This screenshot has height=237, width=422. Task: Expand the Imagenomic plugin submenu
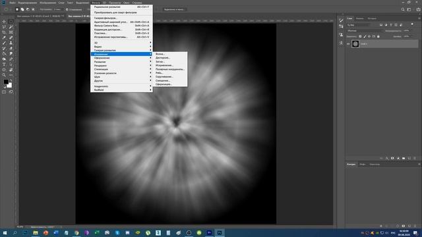[121, 86]
